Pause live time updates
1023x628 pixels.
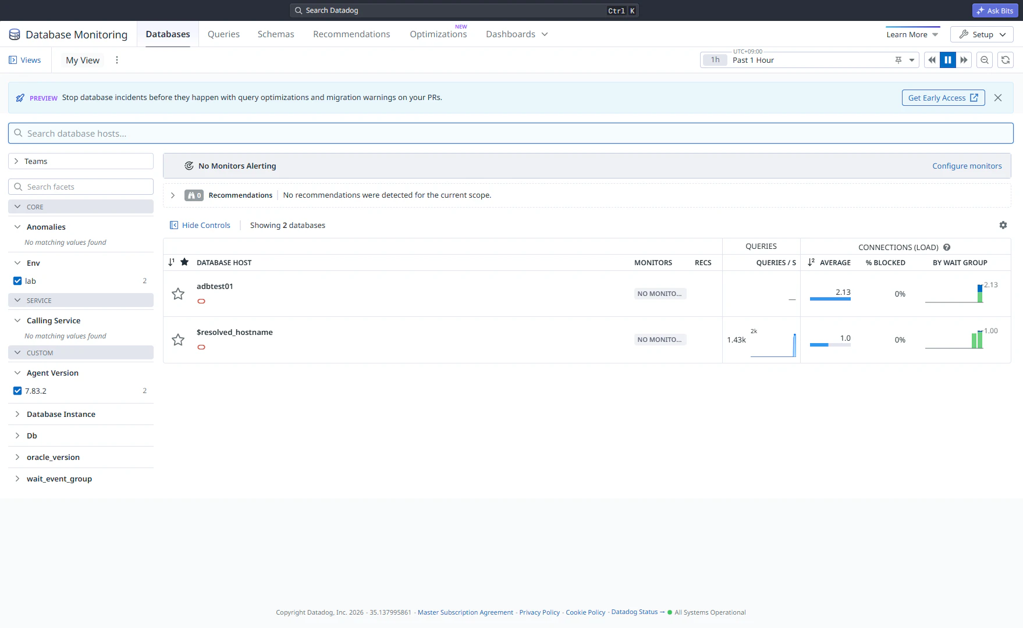948,60
